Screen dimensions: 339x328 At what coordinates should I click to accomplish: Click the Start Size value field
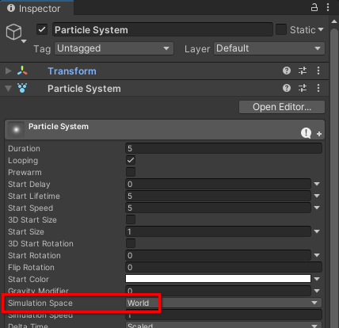(x=218, y=231)
